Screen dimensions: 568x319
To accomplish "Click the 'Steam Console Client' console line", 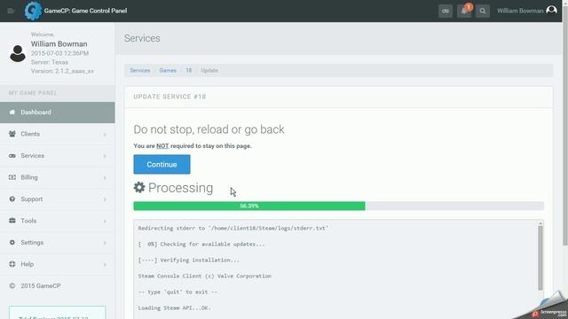I will click(x=205, y=276).
